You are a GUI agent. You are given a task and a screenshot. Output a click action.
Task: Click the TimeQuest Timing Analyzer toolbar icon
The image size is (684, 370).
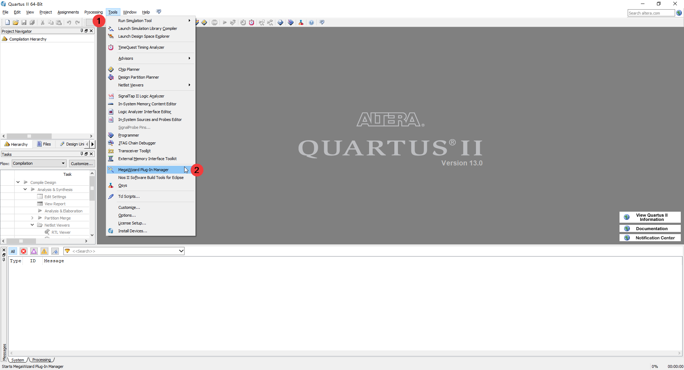(x=252, y=22)
